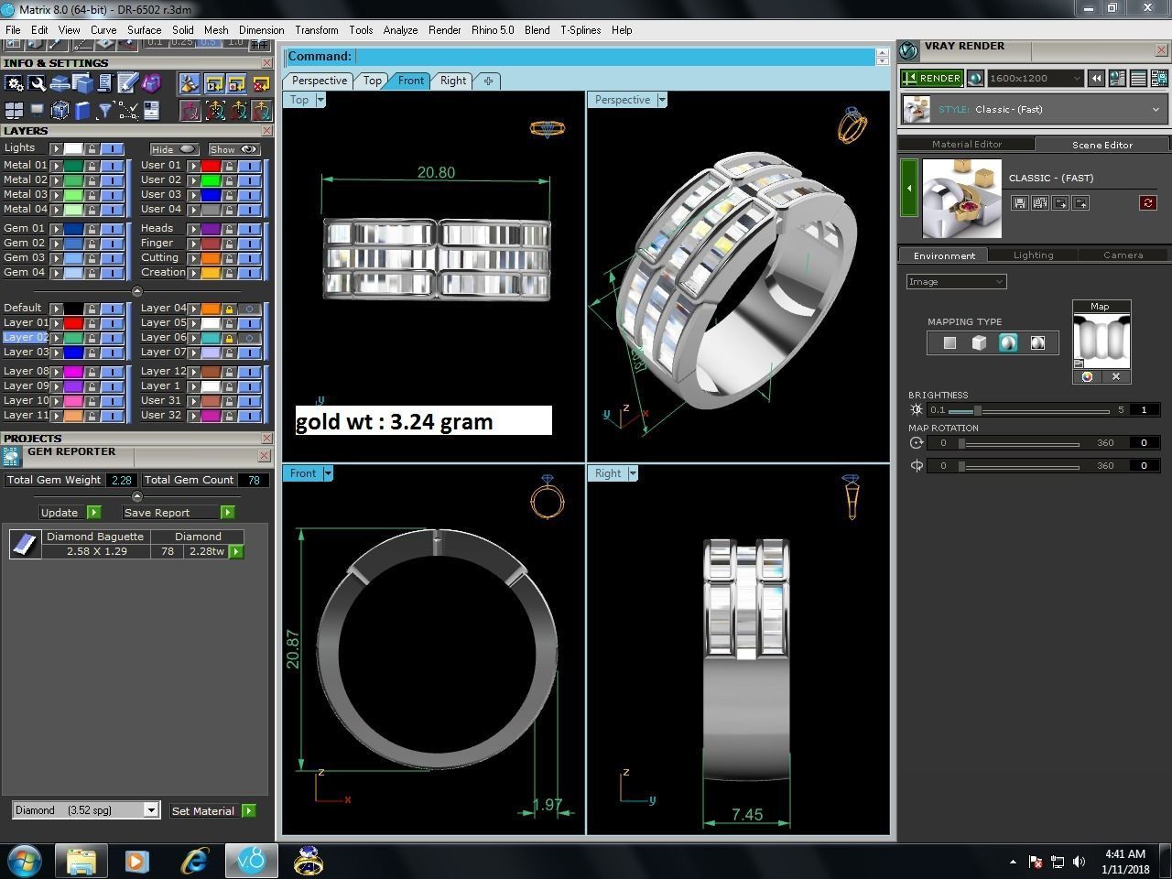Screen dimensions: 1172x879
Task: Switch to the Camera tab
Action: tap(1123, 255)
